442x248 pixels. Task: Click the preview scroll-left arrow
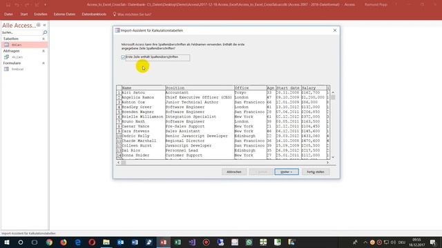(x=118, y=163)
